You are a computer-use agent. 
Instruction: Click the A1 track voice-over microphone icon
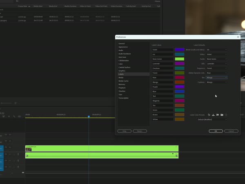[18, 154]
